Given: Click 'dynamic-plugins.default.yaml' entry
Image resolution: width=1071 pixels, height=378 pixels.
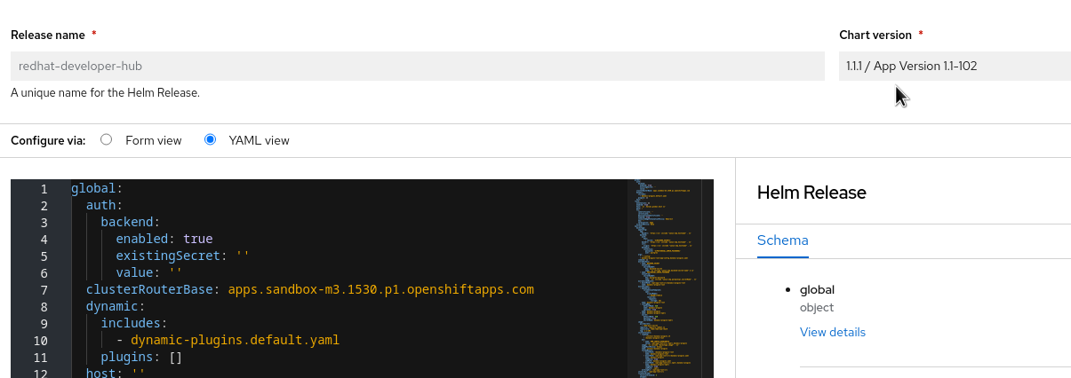Looking at the screenshot, I should (x=235, y=340).
